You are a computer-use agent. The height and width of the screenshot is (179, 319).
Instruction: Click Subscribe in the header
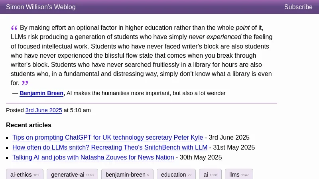[x=298, y=7]
